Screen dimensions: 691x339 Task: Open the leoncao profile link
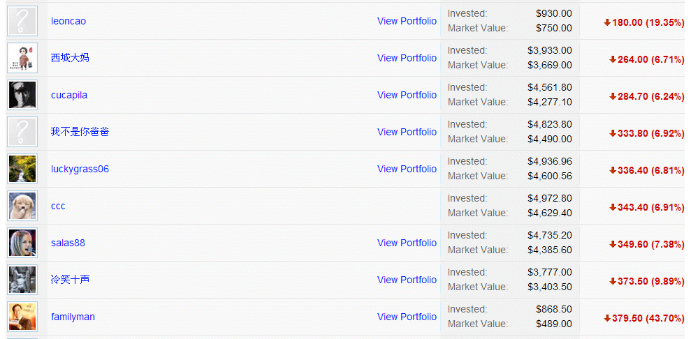(x=68, y=21)
